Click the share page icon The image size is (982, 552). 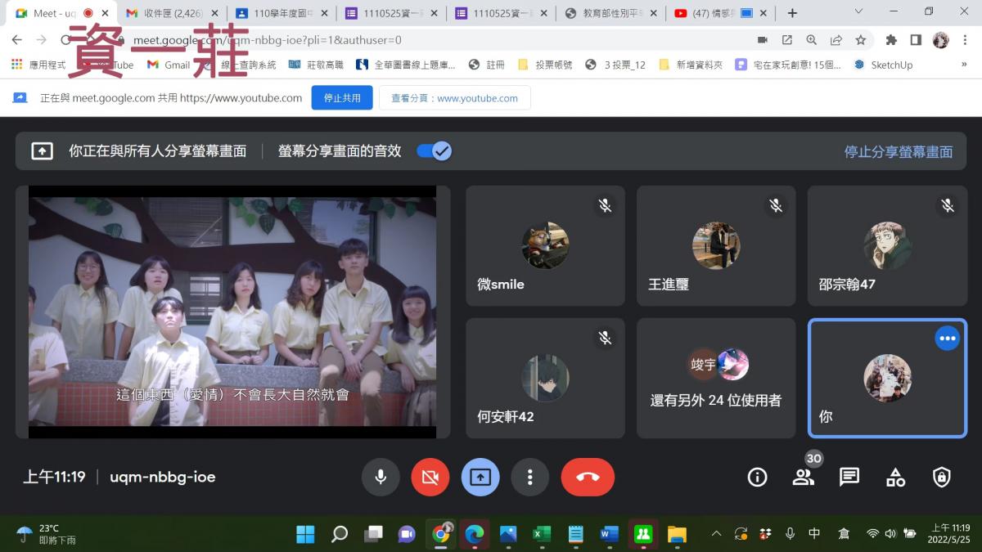(836, 40)
